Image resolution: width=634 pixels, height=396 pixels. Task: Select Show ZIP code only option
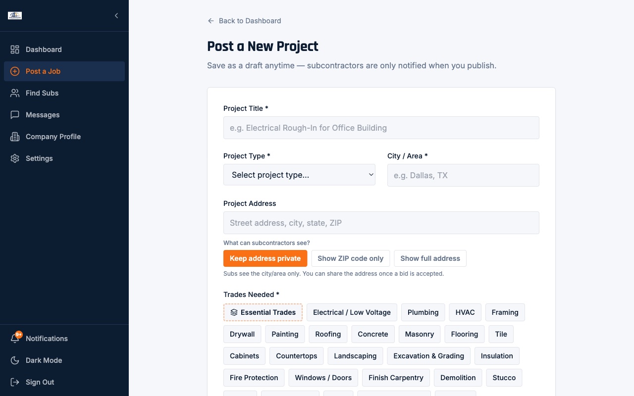pyautogui.click(x=351, y=258)
